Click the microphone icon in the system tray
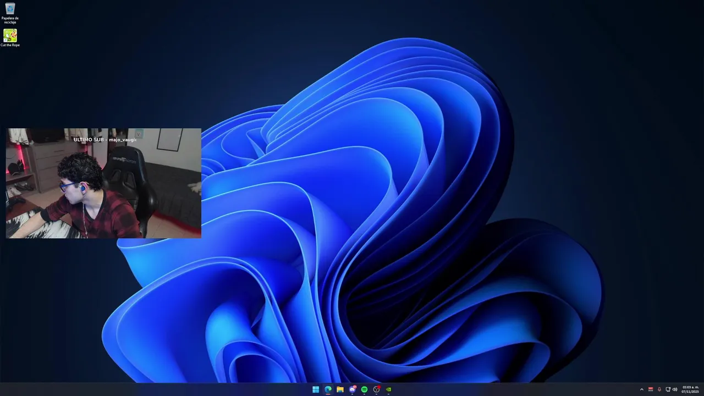The image size is (704, 396). [659, 389]
